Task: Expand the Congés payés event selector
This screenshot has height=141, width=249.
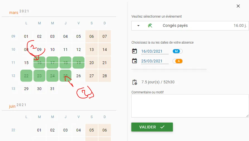Action: tap(190, 26)
